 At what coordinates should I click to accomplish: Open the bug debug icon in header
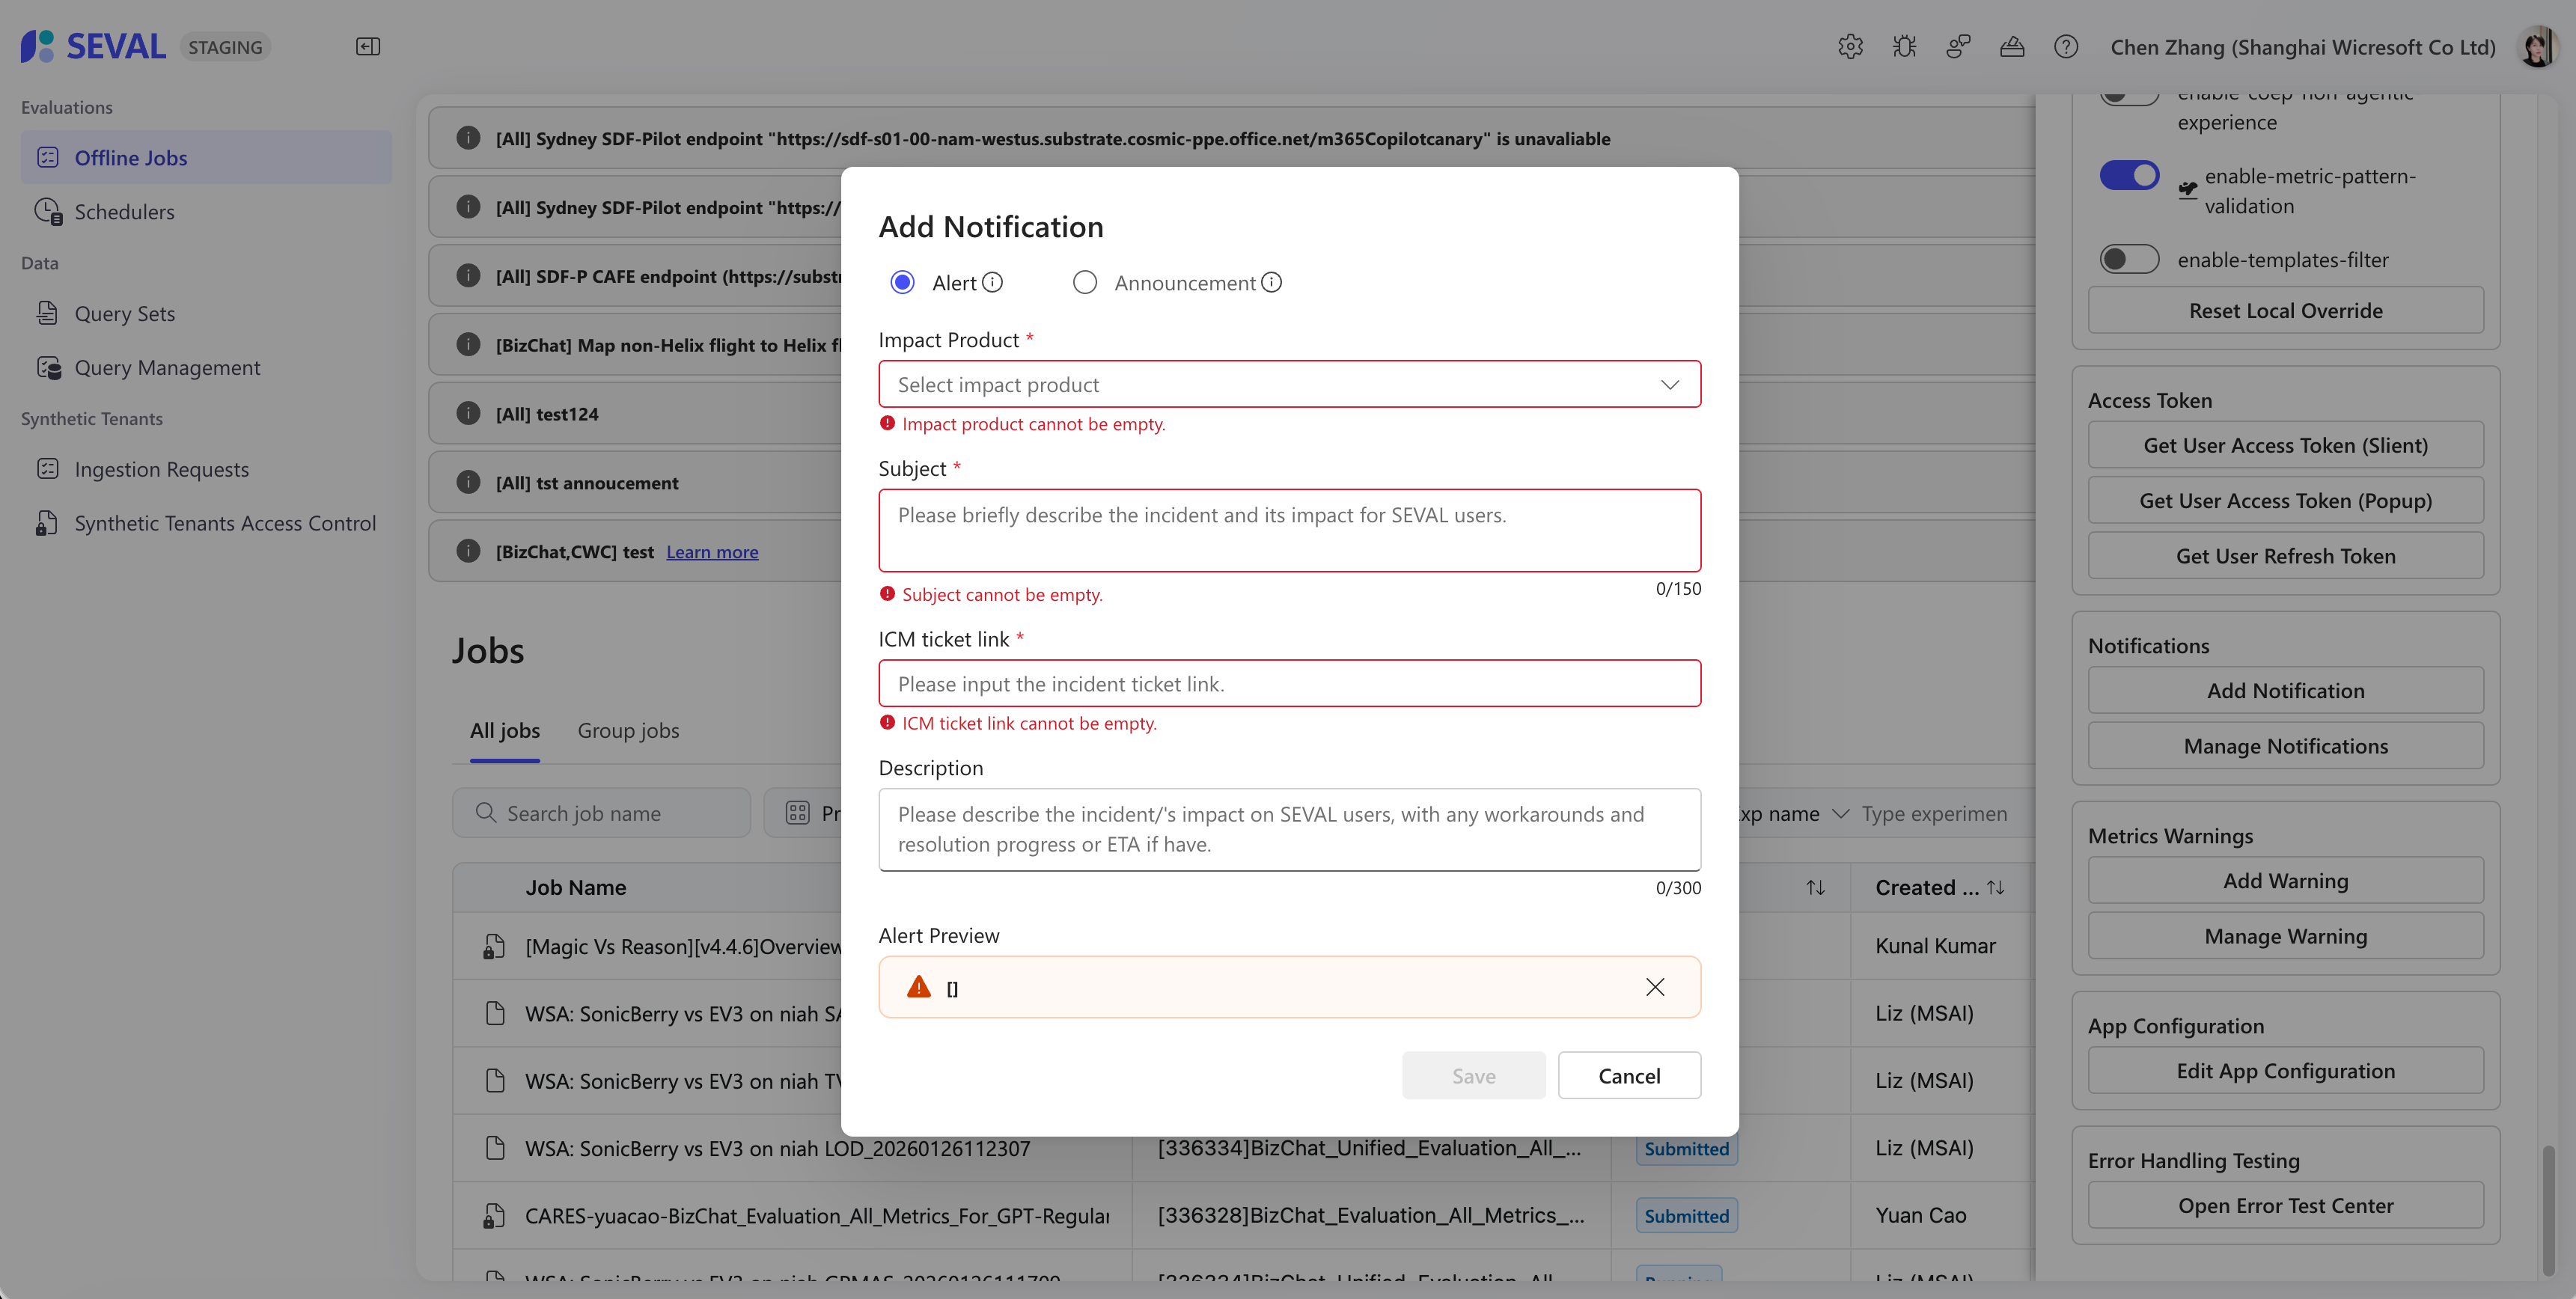[1904, 47]
